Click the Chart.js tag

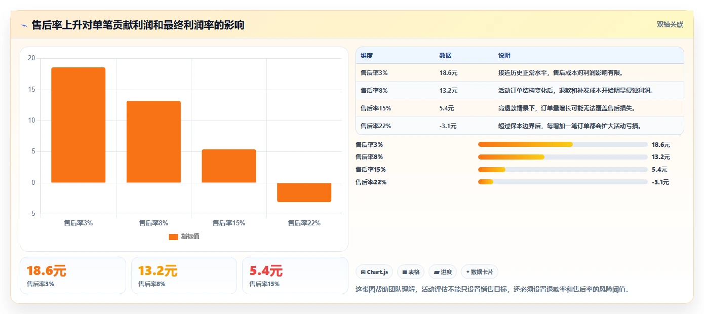tap(374, 272)
